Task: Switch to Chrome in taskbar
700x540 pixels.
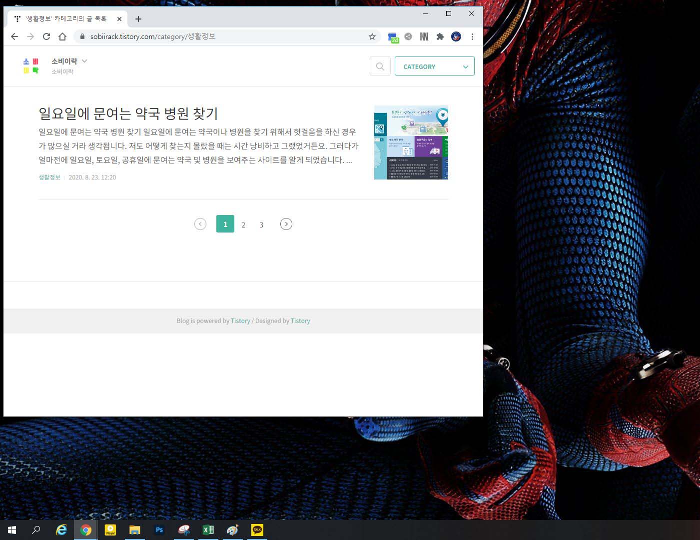Action: pyautogui.click(x=86, y=530)
